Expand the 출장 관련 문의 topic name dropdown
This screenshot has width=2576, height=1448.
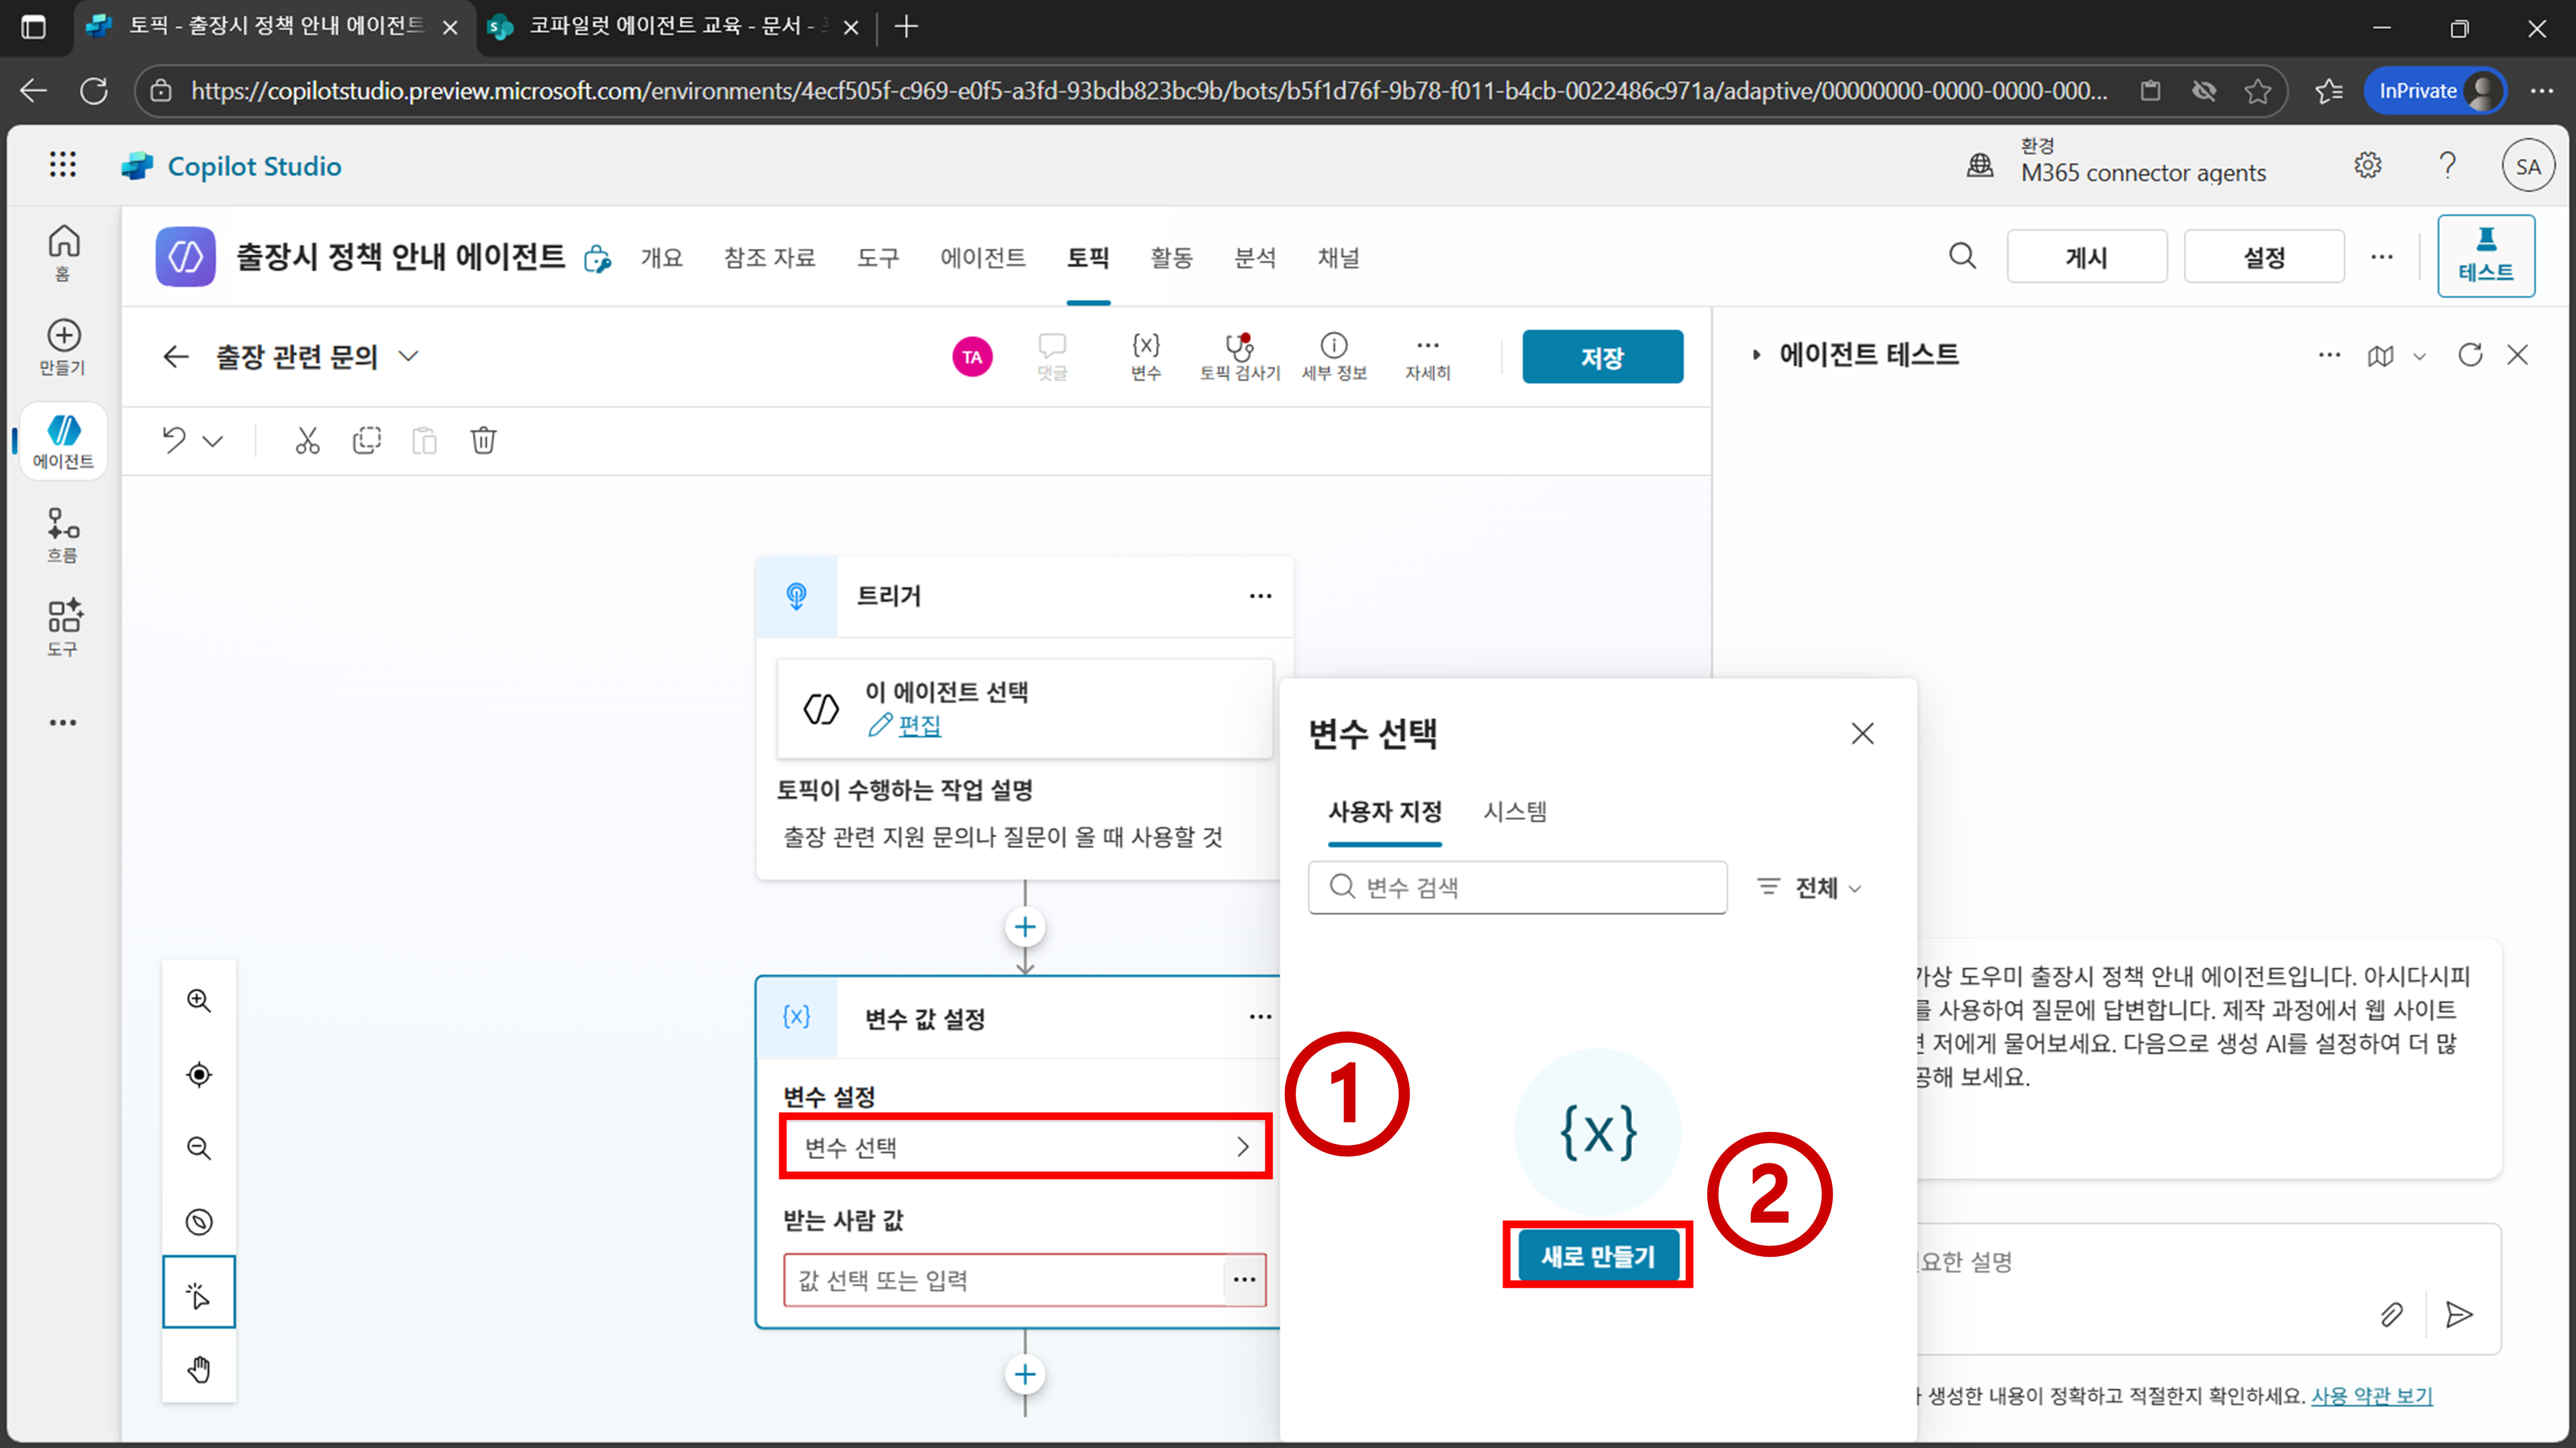click(x=408, y=356)
